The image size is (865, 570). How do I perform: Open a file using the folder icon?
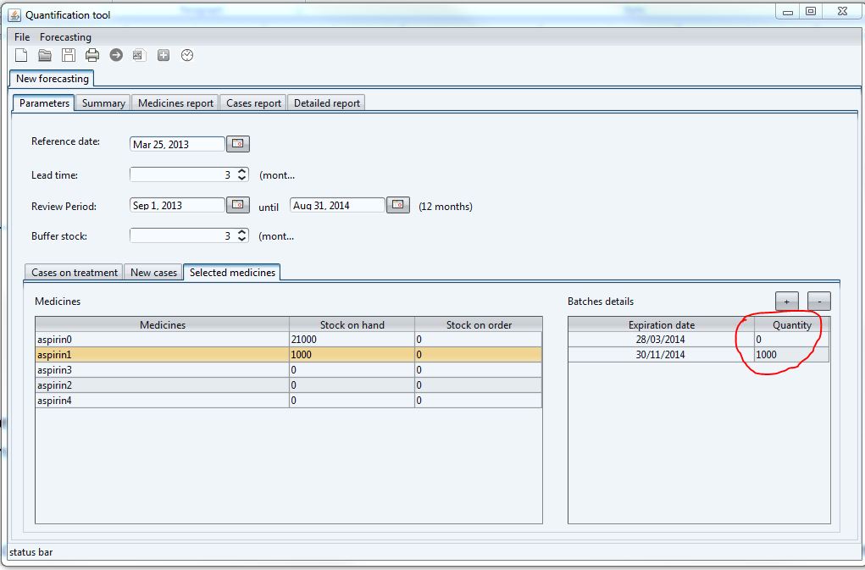tap(45, 55)
